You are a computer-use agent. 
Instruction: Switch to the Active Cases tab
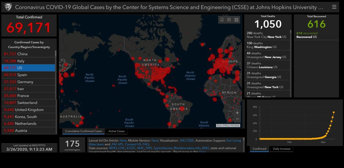point(116,131)
